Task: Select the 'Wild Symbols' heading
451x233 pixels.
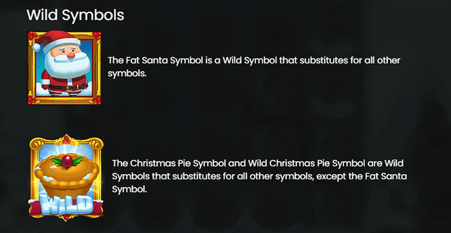Action: pyautogui.click(x=75, y=15)
